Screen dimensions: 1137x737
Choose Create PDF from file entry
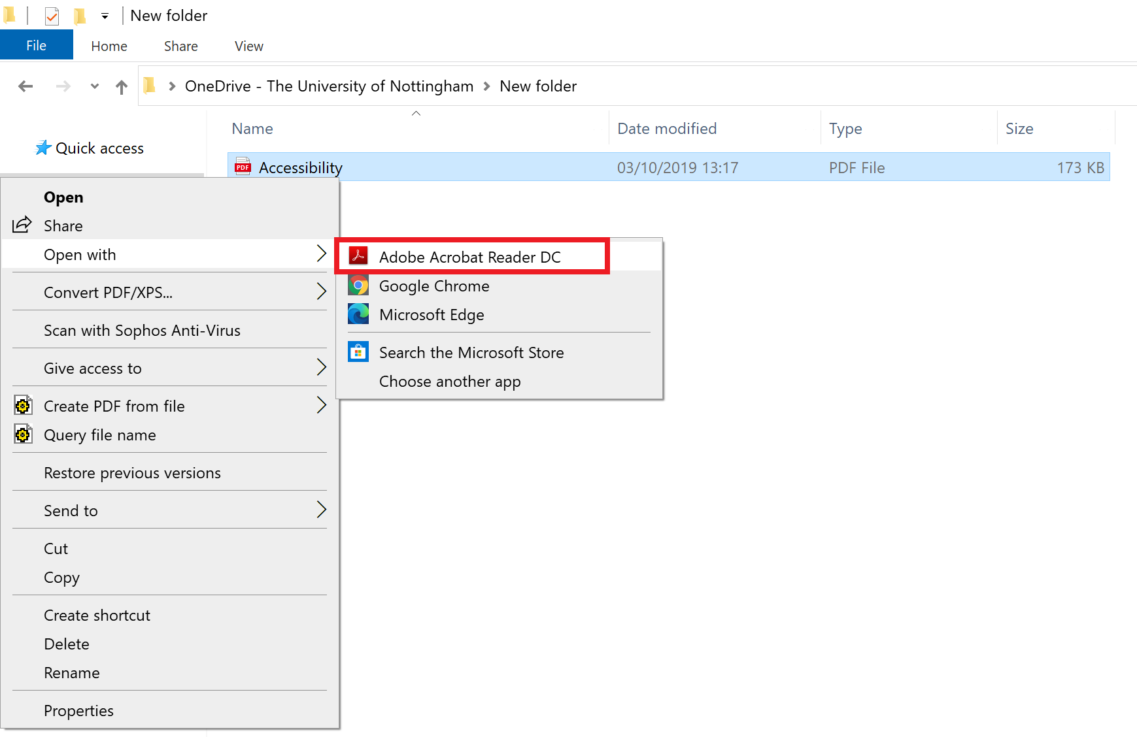coord(170,406)
